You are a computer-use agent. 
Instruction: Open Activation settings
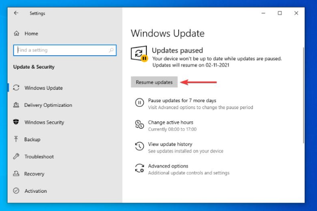point(36,191)
